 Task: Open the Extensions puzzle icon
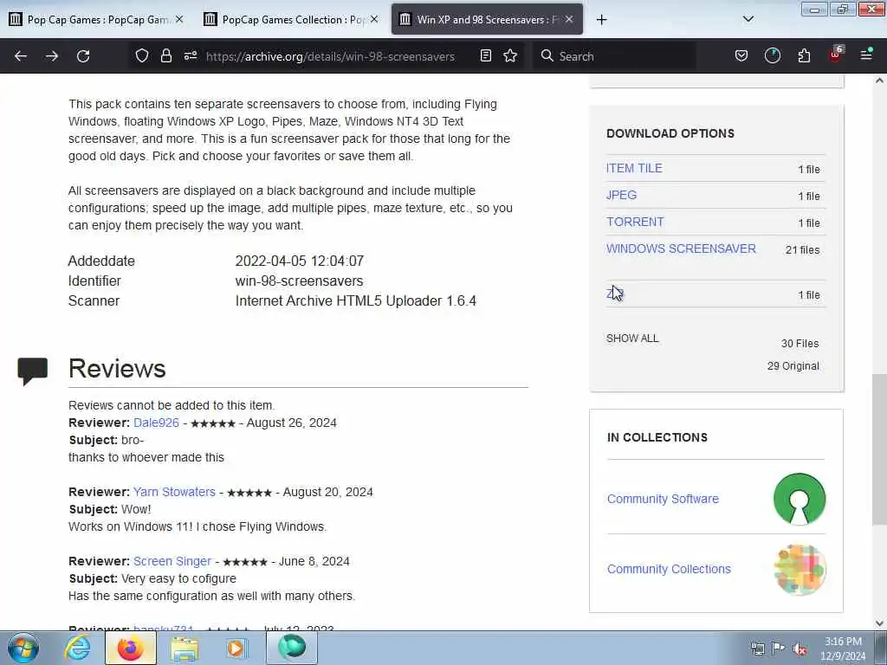[x=804, y=55]
